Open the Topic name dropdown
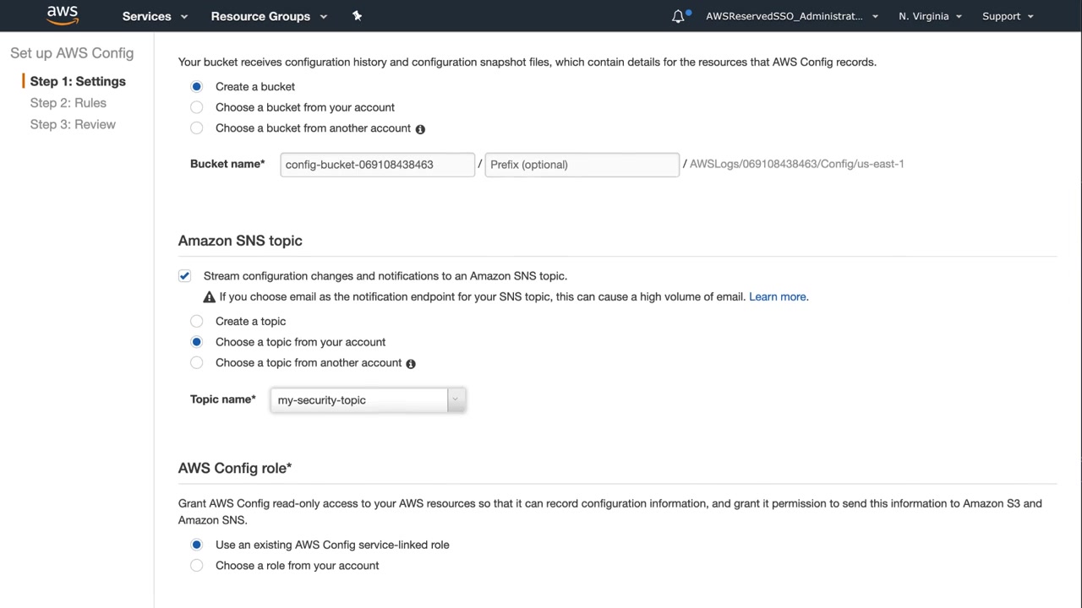 [x=368, y=400]
